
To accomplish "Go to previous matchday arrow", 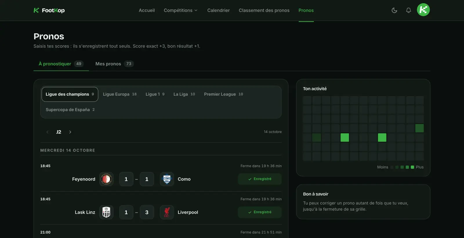I will pos(47,132).
